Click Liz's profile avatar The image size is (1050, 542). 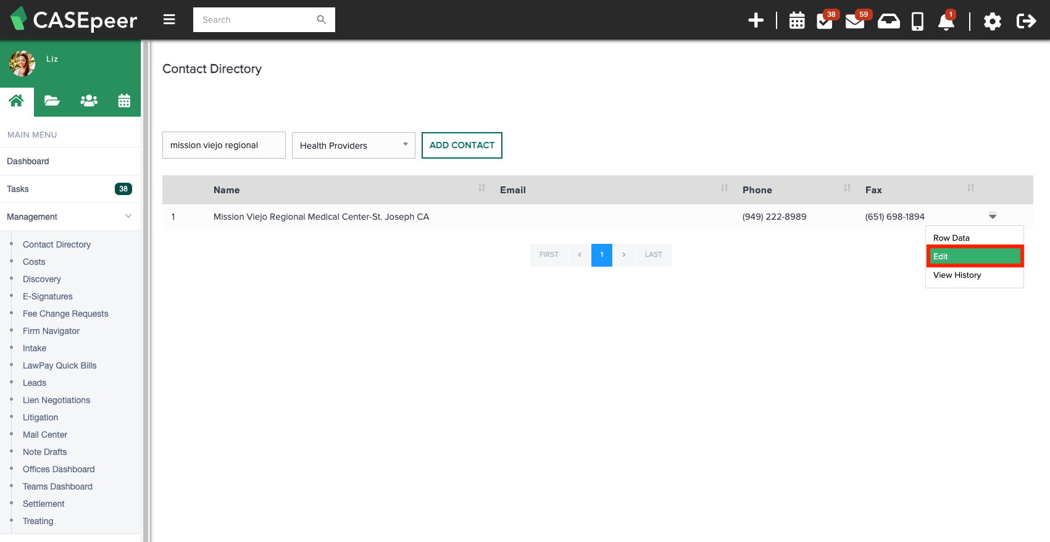coord(22,64)
